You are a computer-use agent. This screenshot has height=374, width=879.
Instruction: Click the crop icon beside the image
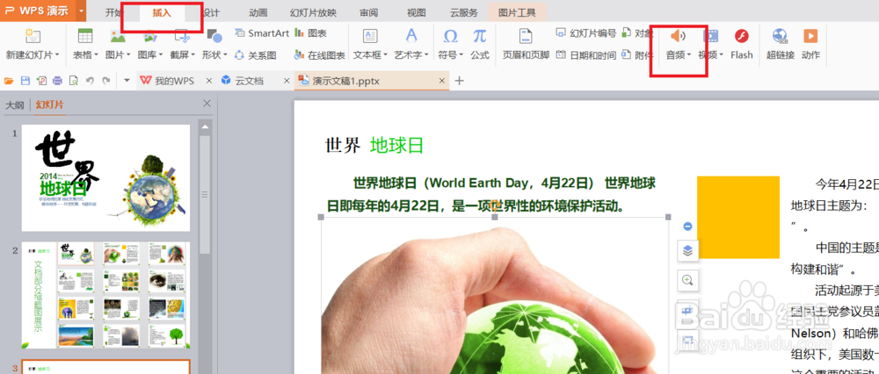tap(688, 311)
